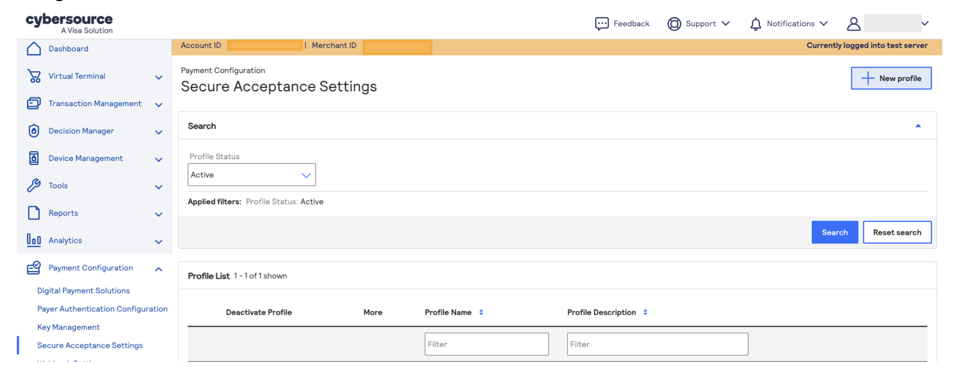961x373 pixels.
Task: Click the blue Search button
Action: click(x=835, y=232)
